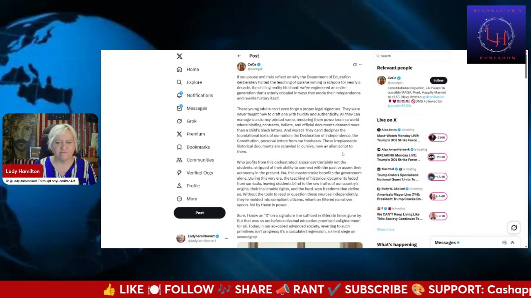The width and height of the screenshot is (531, 298).
Task: Open the More circle icon
Action: click(179, 199)
